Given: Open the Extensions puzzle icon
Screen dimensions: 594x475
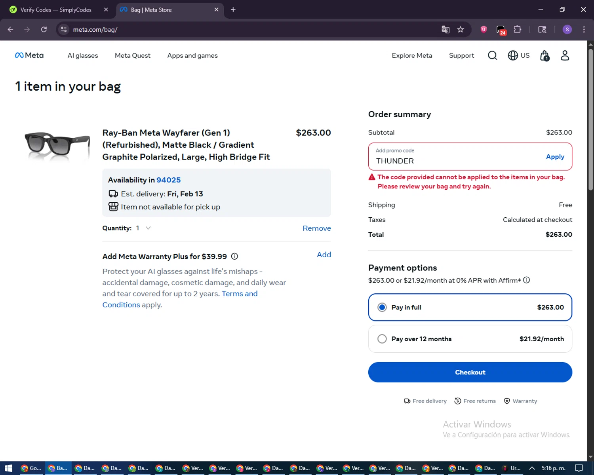Looking at the screenshot, I should [517, 29].
